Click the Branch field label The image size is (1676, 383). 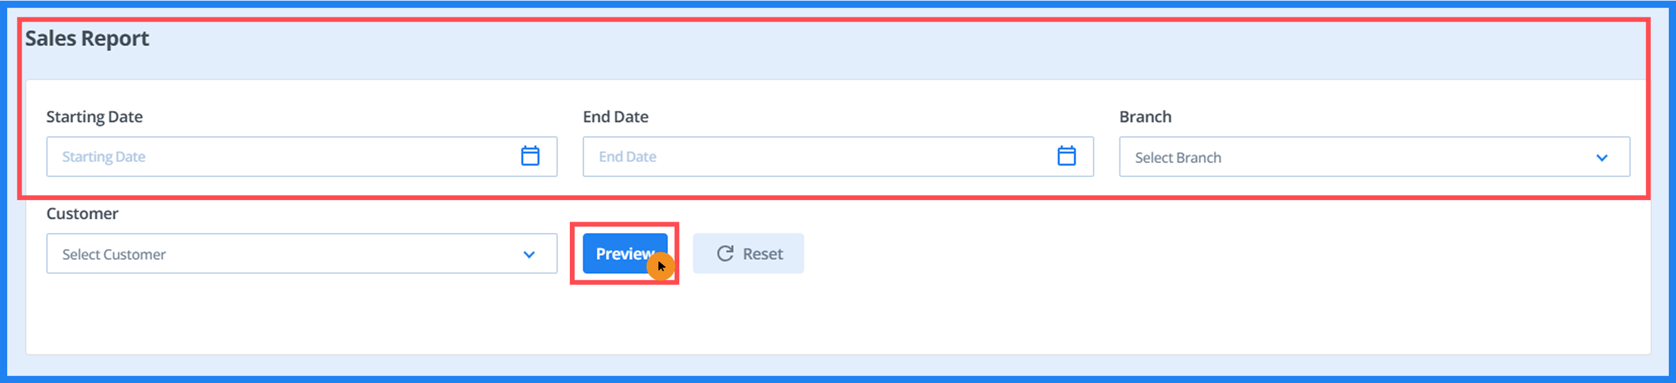[1145, 117]
